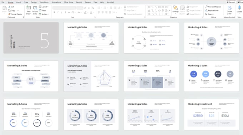
Task: Click the Arrange icon
Action: click(x=175, y=8)
